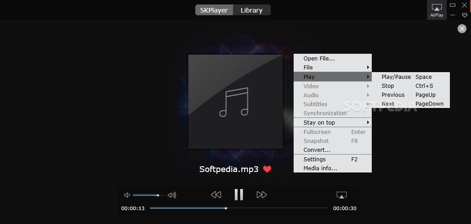The image size is (471, 224).
Task: Open Settings from context menu
Action: 333,159
